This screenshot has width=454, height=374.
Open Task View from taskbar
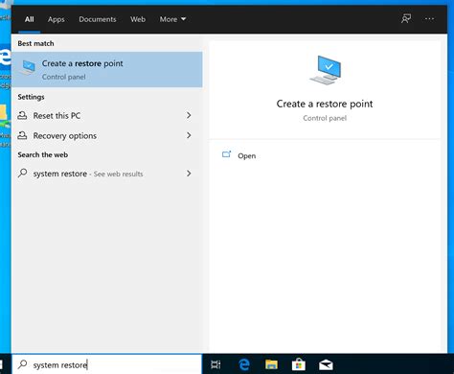(216, 364)
